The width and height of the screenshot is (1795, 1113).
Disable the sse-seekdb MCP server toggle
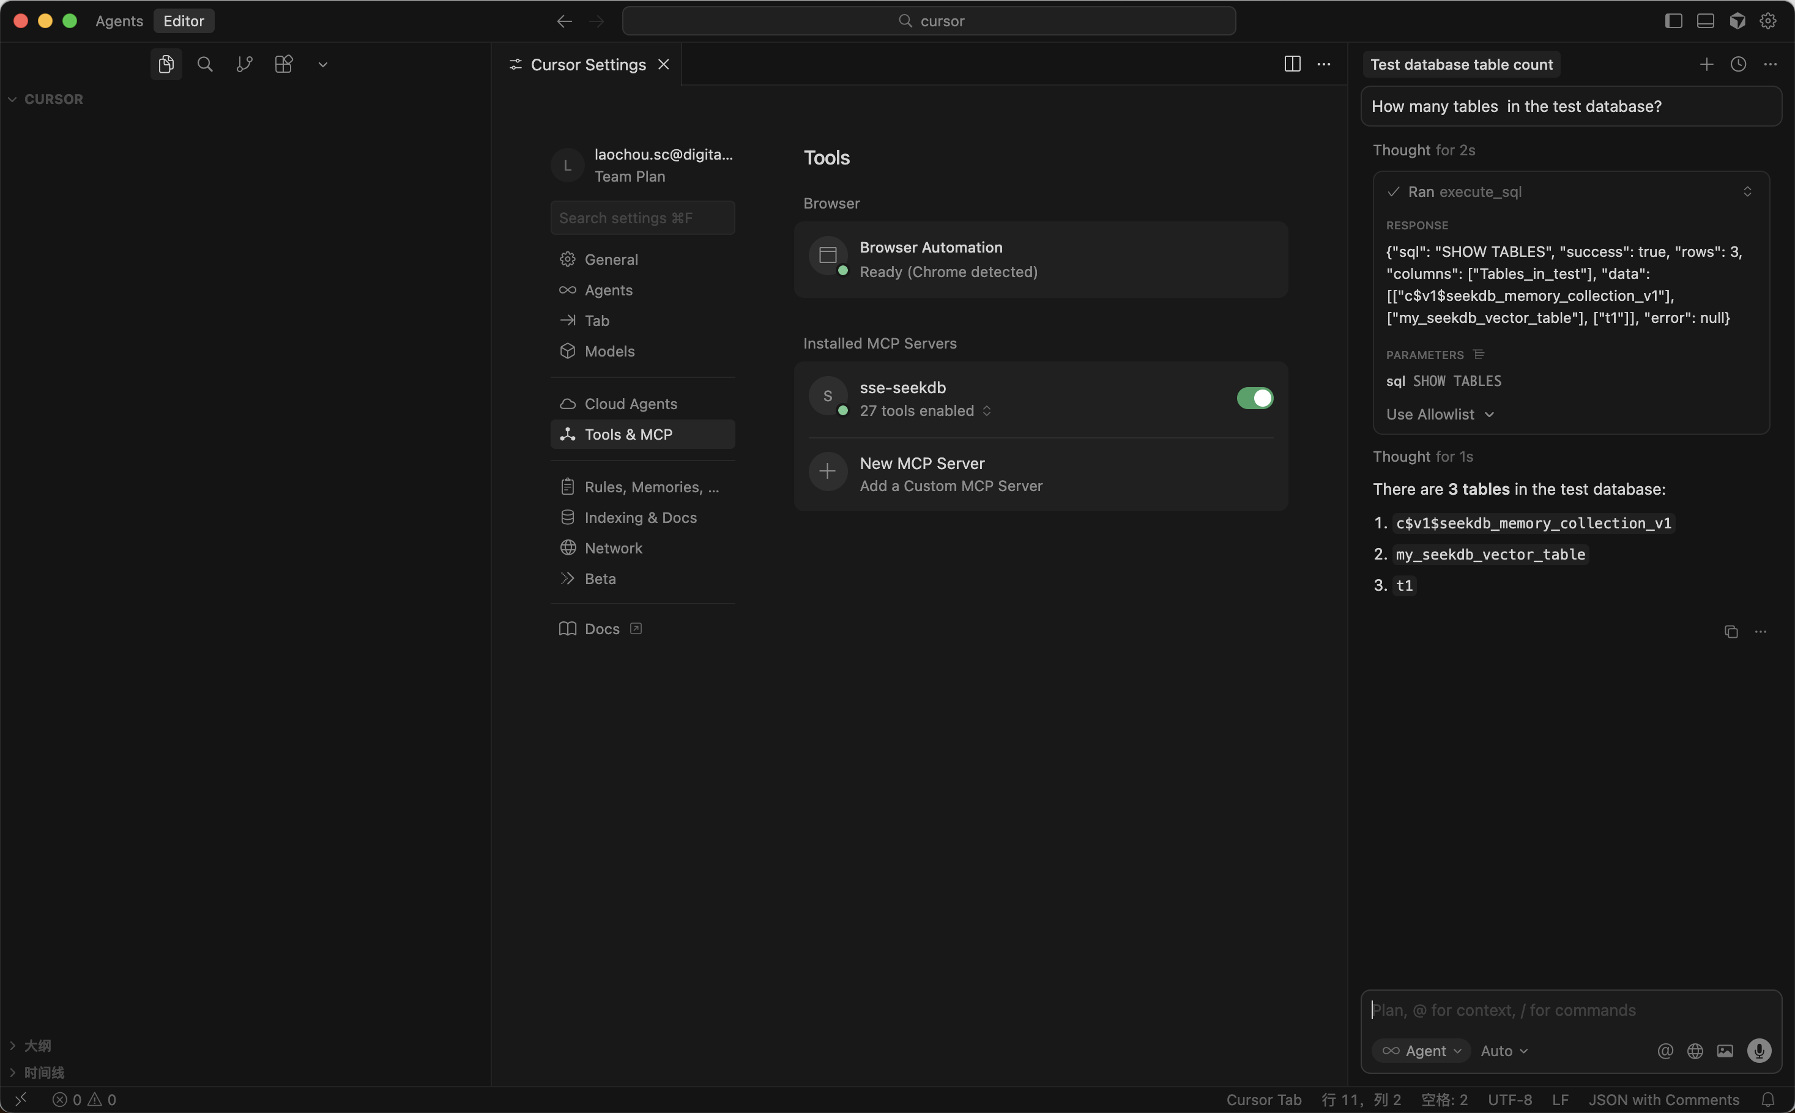click(x=1255, y=398)
